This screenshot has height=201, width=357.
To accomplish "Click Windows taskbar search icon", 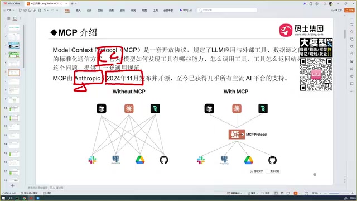I will click(10, 198).
